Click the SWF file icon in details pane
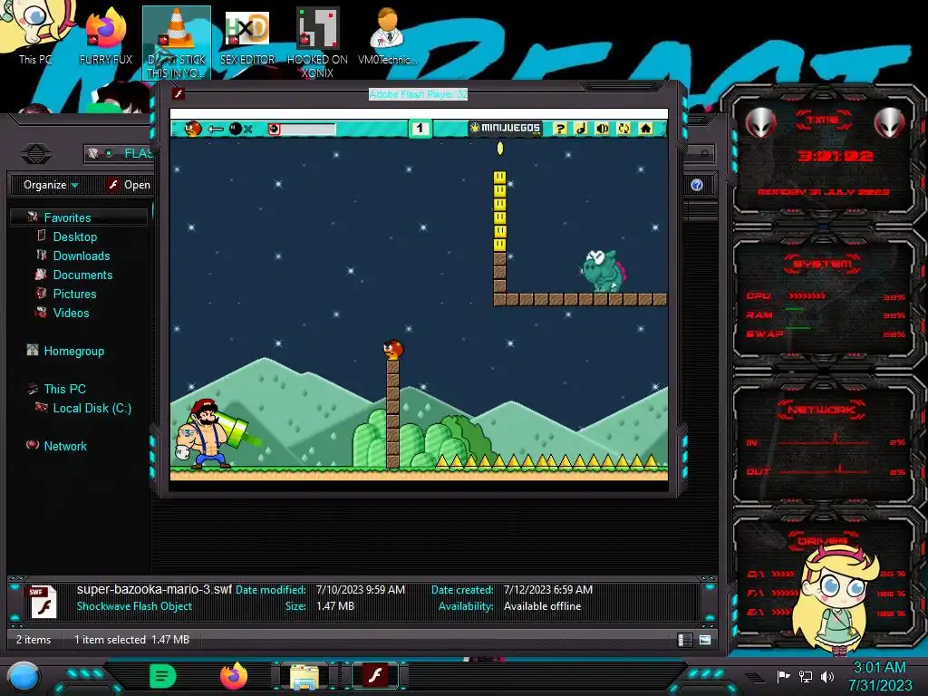Image resolution: width=928 pixels, height=696 pixels. coord(43,602)
